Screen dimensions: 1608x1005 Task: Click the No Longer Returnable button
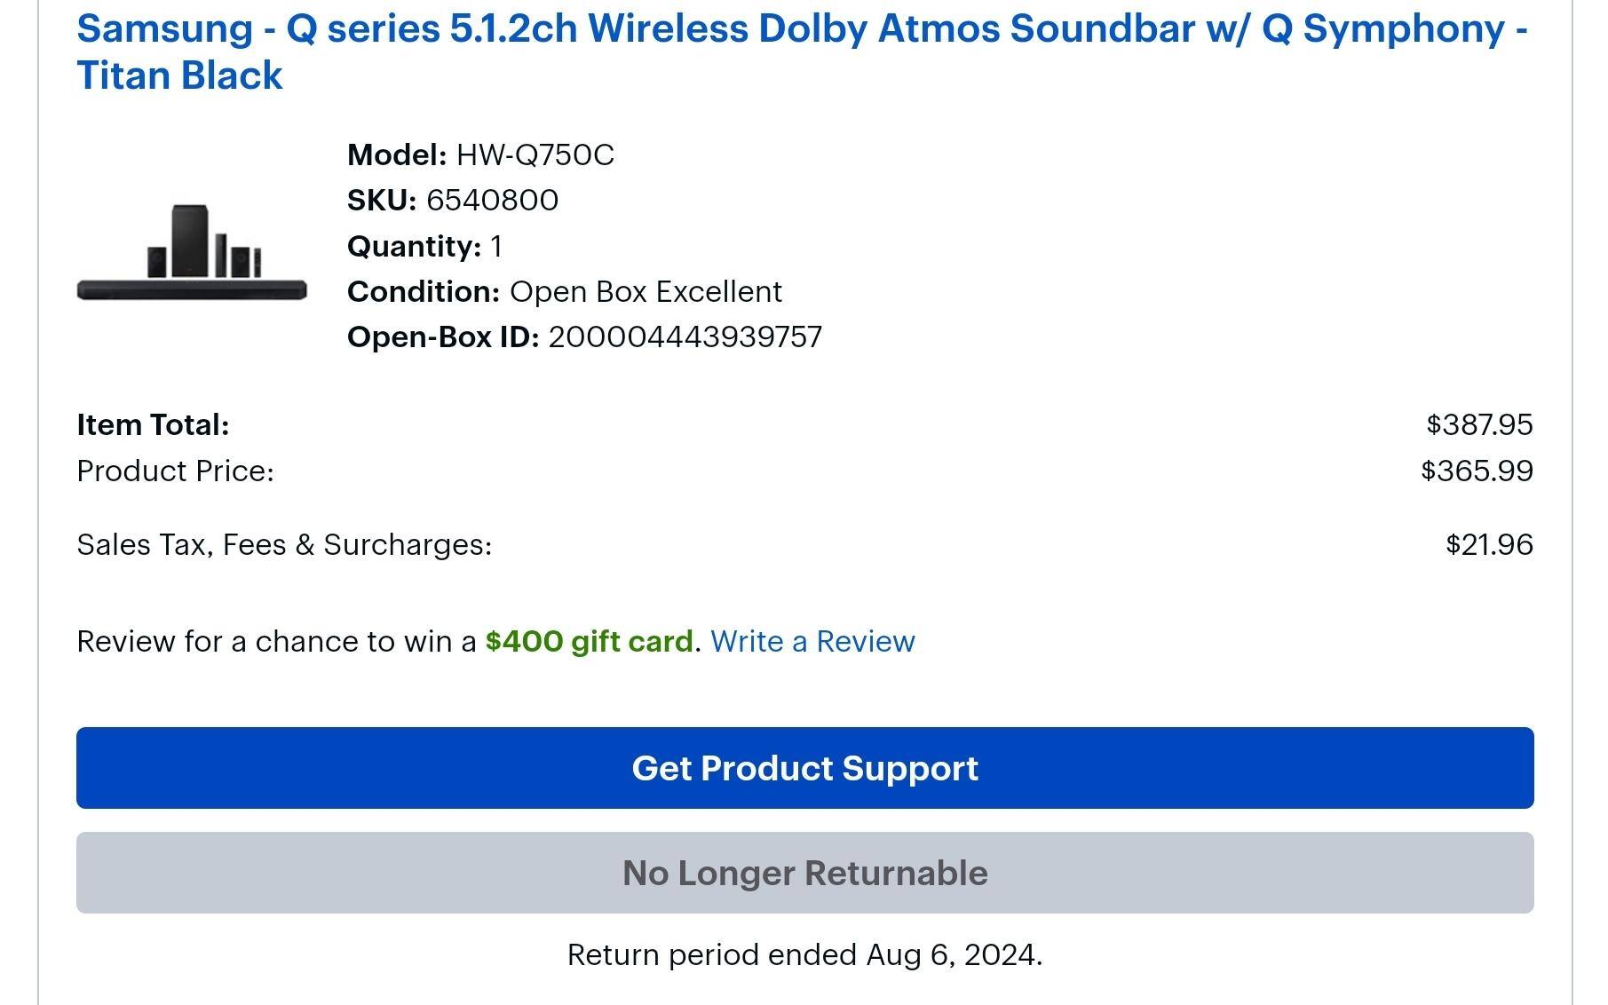click(804, 873)
